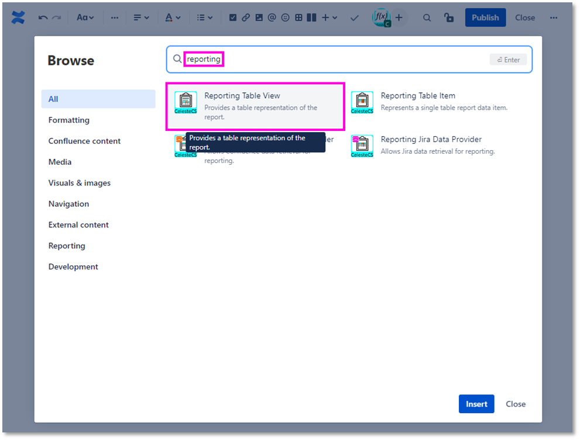Click the Reporting Jira Data Provider icon
The height and width of the screenshot is (440, 580).
(362, 146)
